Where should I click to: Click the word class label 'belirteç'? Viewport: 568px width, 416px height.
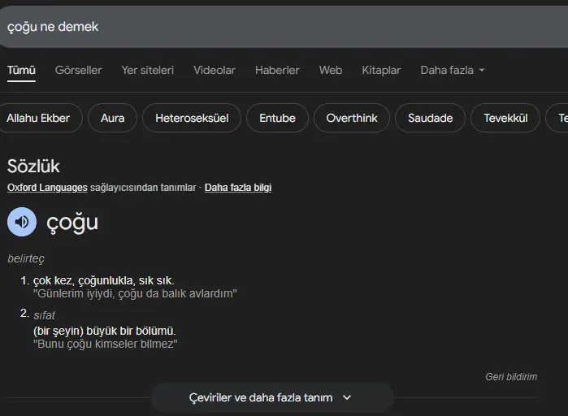pos(26,259)
